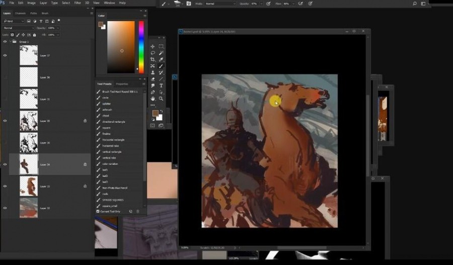This screenshot has height=265, width=453.
Task: Select the Rectangular Marquee tool
Action: point(161,46)
